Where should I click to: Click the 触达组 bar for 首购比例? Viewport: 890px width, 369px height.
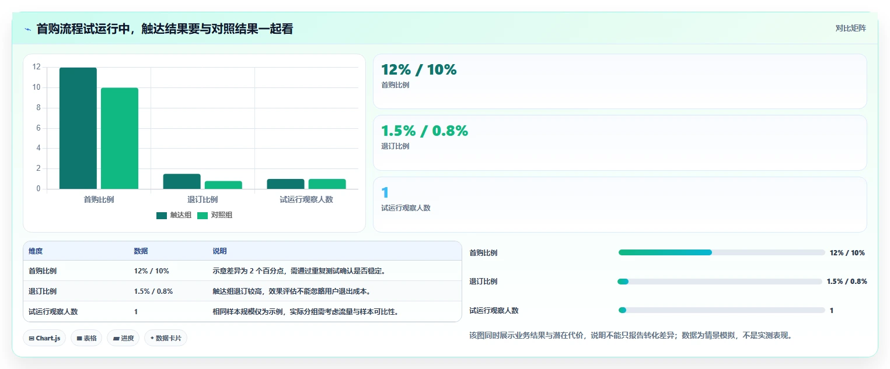[78, 128]
